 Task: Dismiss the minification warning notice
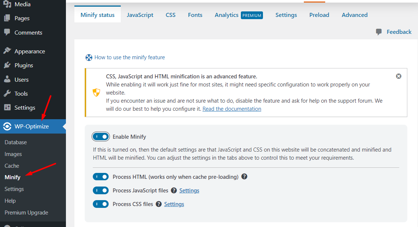click(398, 76)
